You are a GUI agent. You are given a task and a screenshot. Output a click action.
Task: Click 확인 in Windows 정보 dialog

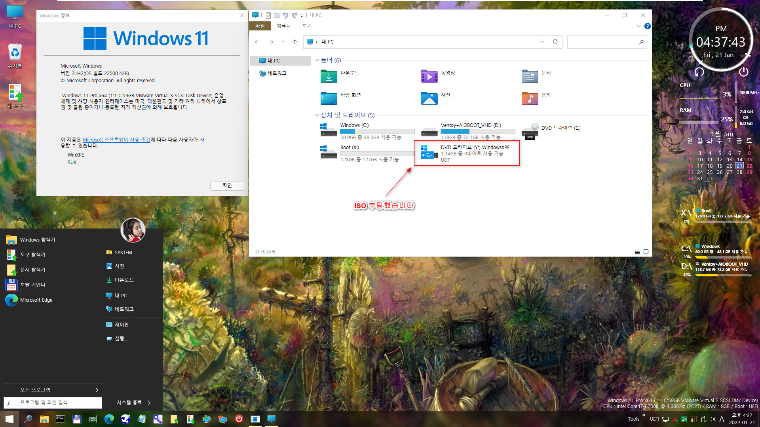[227, 186]
